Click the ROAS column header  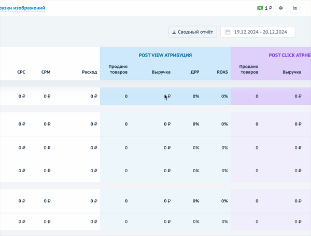pyautogui.click(x=222, y=72)
